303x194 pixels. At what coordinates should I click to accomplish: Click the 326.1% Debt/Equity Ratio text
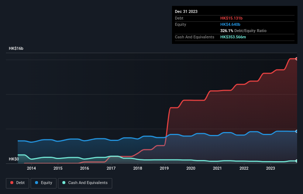(x=243, y=31)
